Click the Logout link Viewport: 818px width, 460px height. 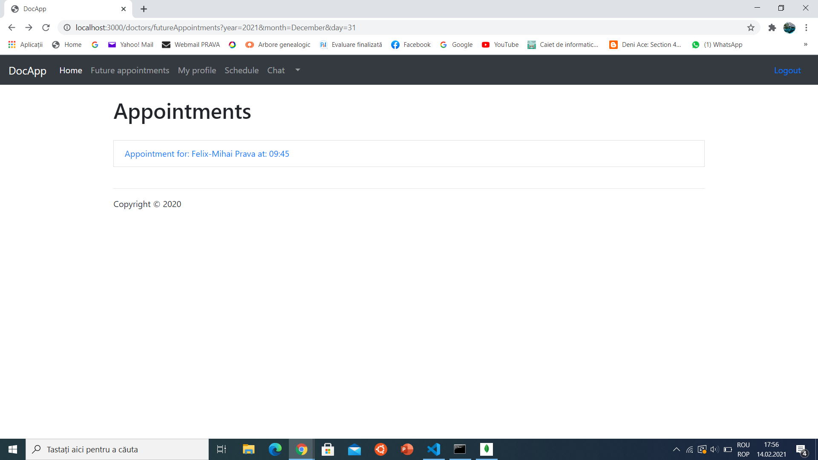coord(787,70)
